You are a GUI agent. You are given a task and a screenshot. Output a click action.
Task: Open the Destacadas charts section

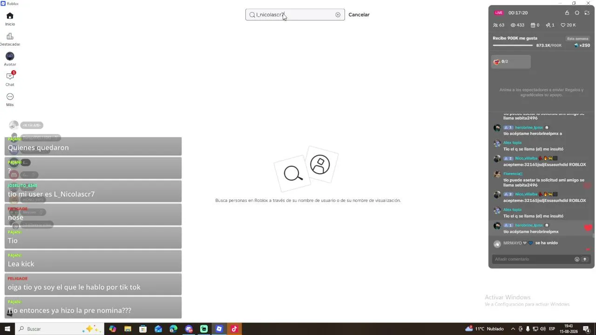(10, 39)
